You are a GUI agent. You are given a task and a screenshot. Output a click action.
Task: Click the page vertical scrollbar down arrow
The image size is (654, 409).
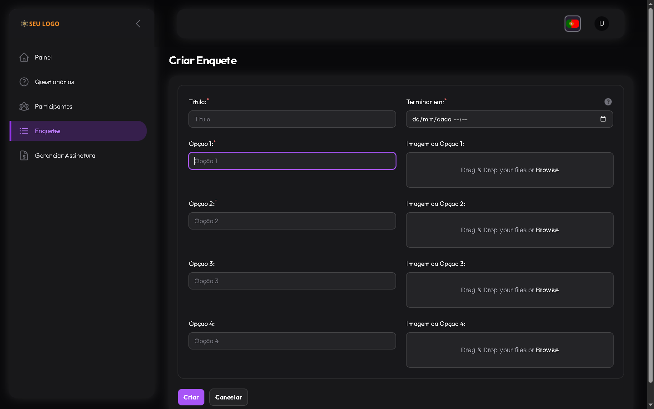(650, 404)
